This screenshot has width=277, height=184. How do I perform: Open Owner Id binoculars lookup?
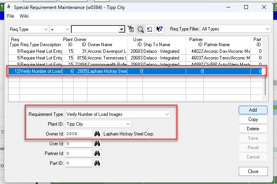(x=97, y=133)
